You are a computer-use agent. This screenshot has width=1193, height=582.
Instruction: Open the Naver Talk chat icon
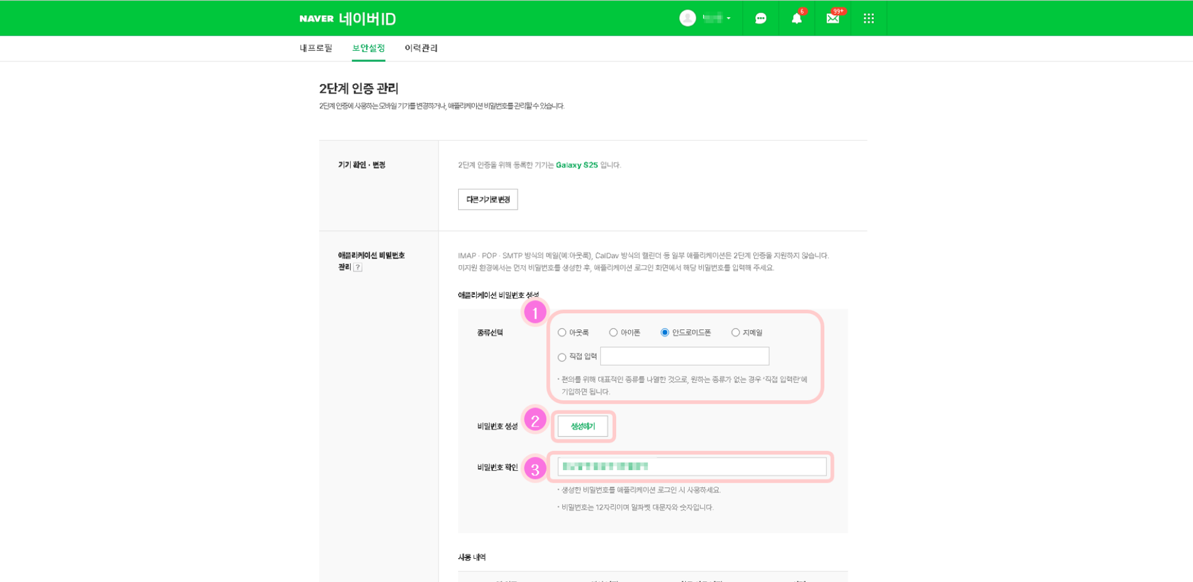point(762,18)
